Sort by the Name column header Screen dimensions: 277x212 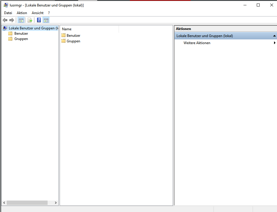tap(90, 29)
